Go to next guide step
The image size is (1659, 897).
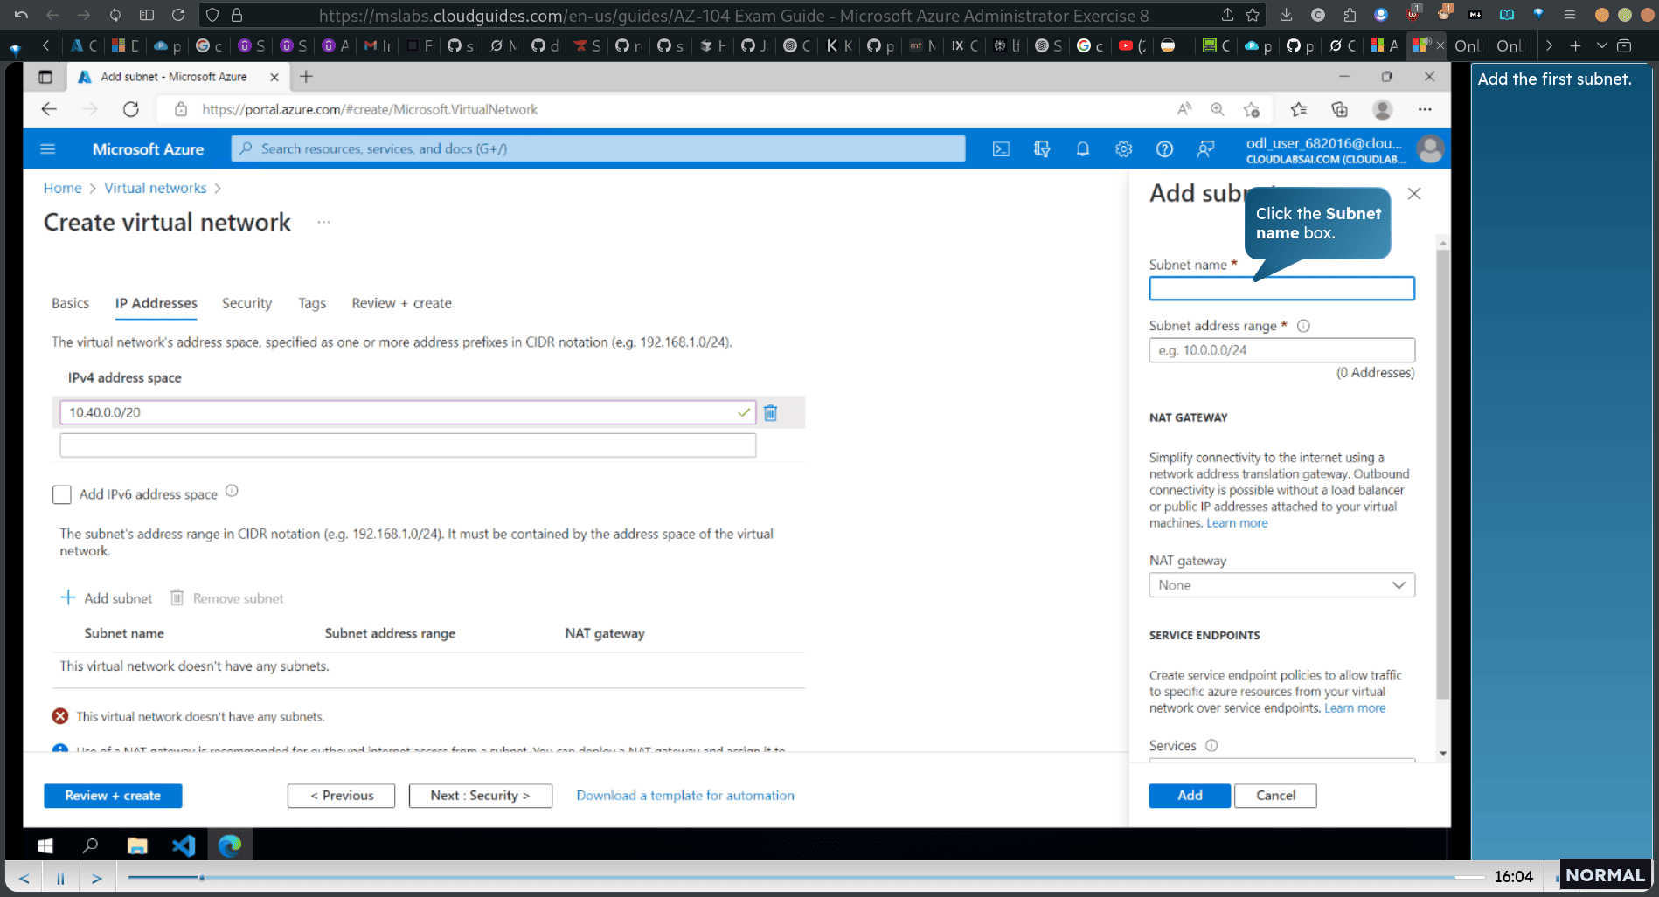click(x=97, y=878)
